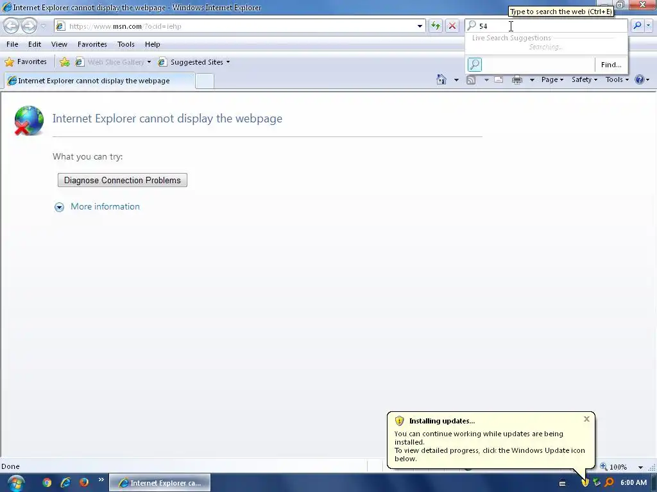Open the Safety dropdown menu

point(584,79)
